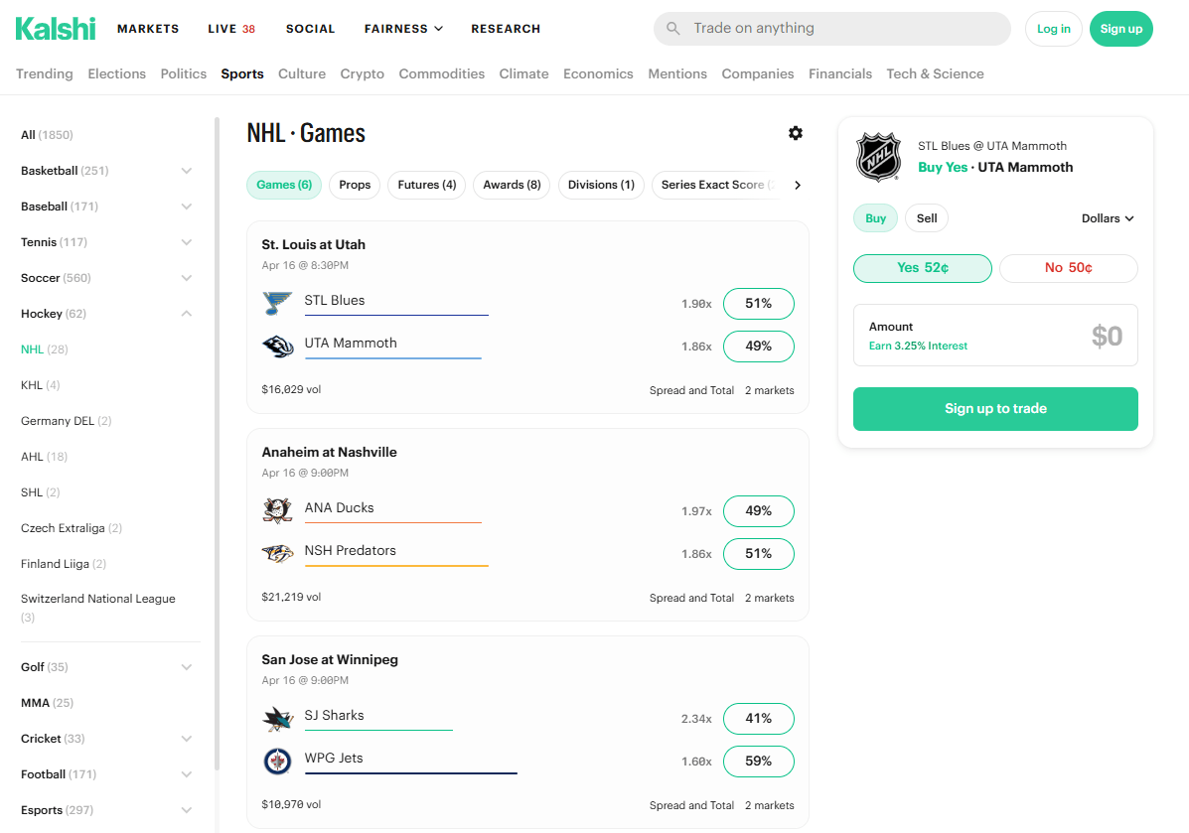
Task: Click the Nashville Predators team logo
Action: [278, 553]
